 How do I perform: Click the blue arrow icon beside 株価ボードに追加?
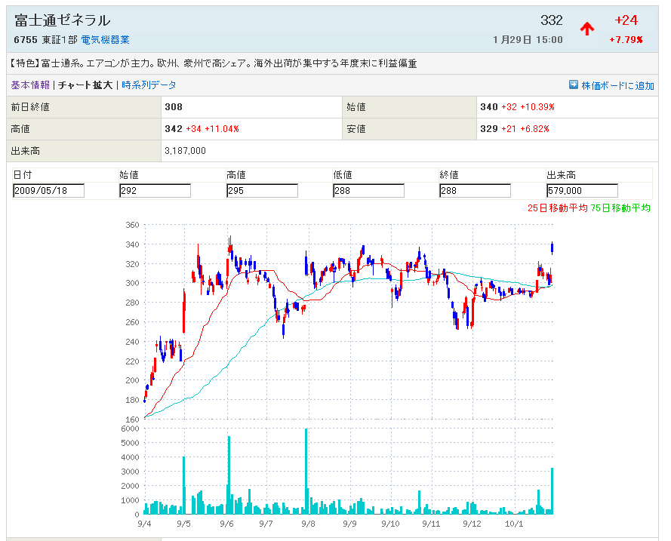574,85
